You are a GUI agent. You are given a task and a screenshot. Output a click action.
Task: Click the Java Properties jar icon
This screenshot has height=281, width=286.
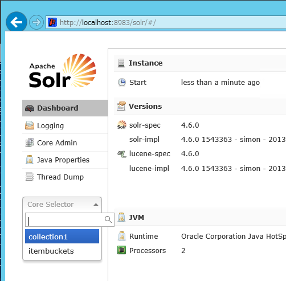coord(30,160)
